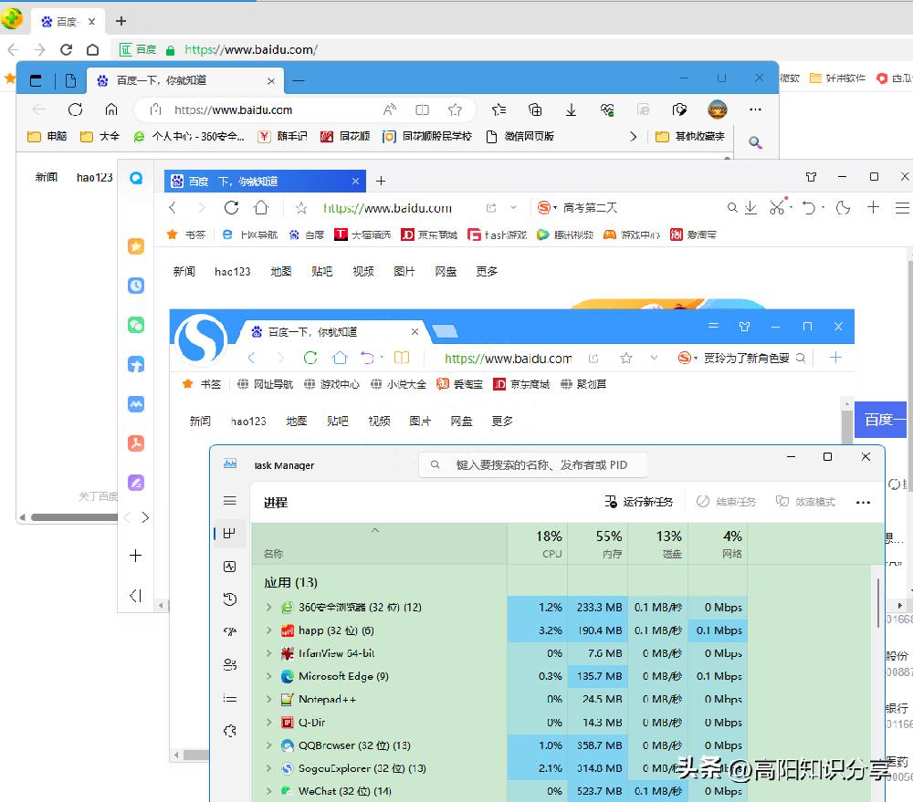Expand Q-Dir process row
Viewport: 913px width, 802px height.
pyautogui.click(x=268, y=723)
